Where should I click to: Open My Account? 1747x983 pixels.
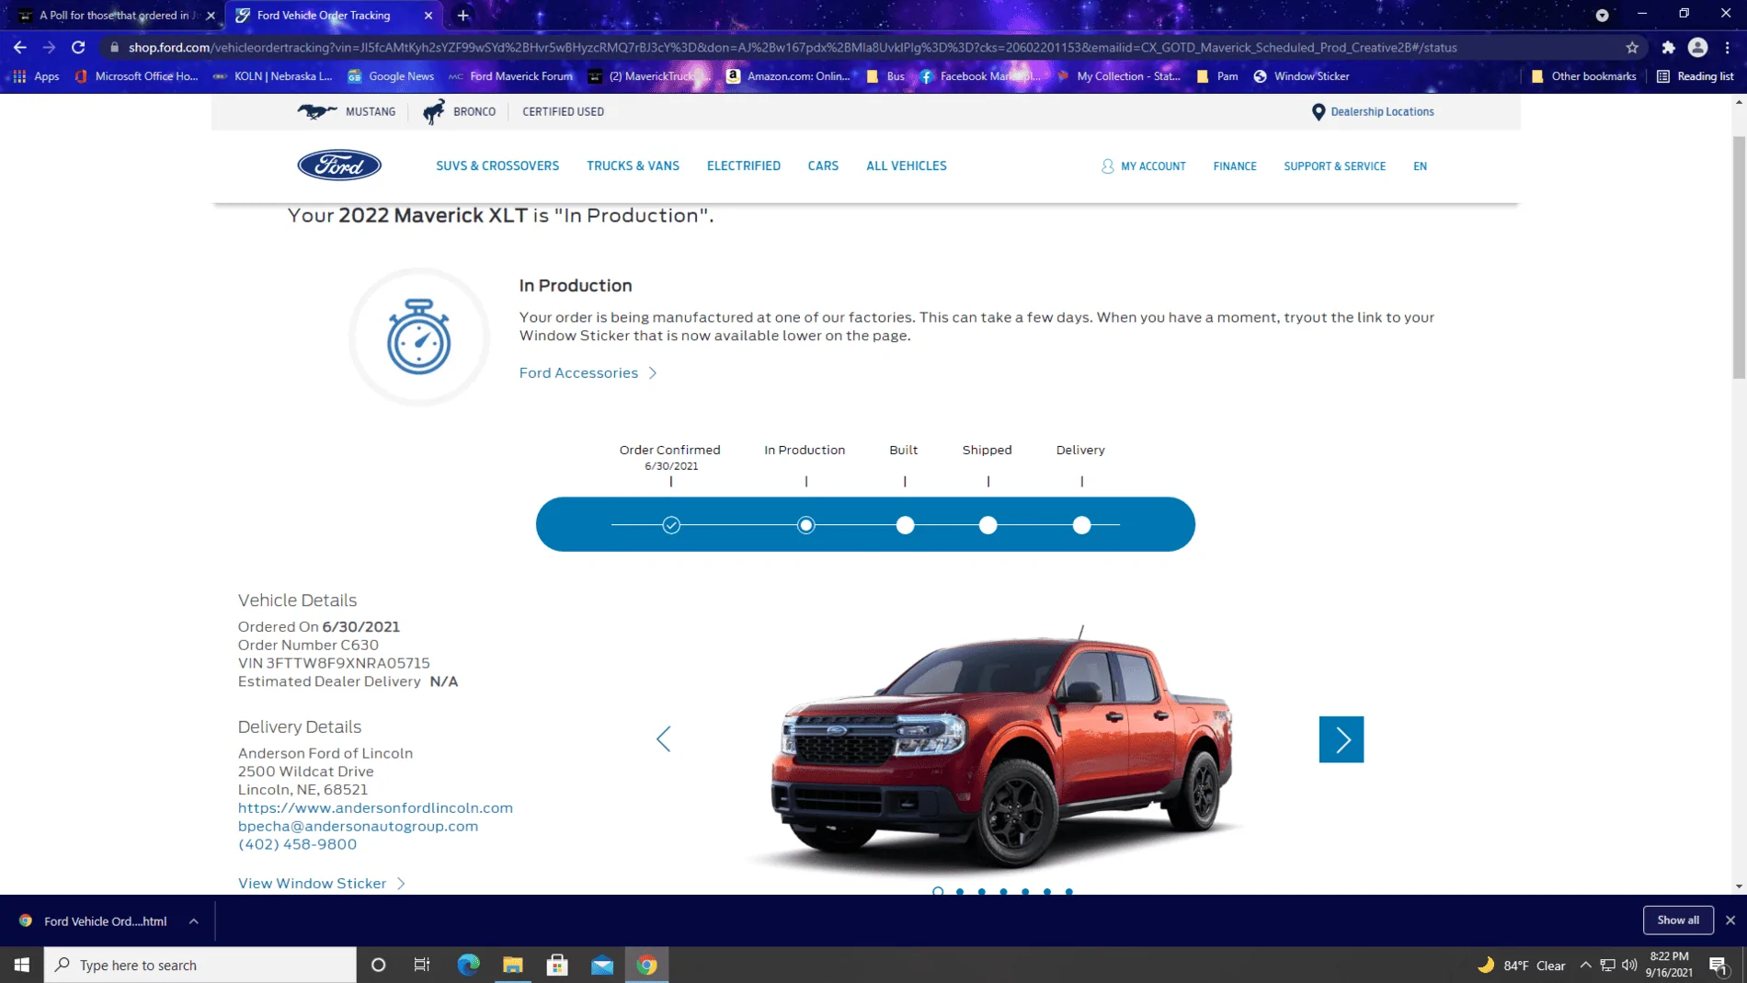tap(1144, 166)
